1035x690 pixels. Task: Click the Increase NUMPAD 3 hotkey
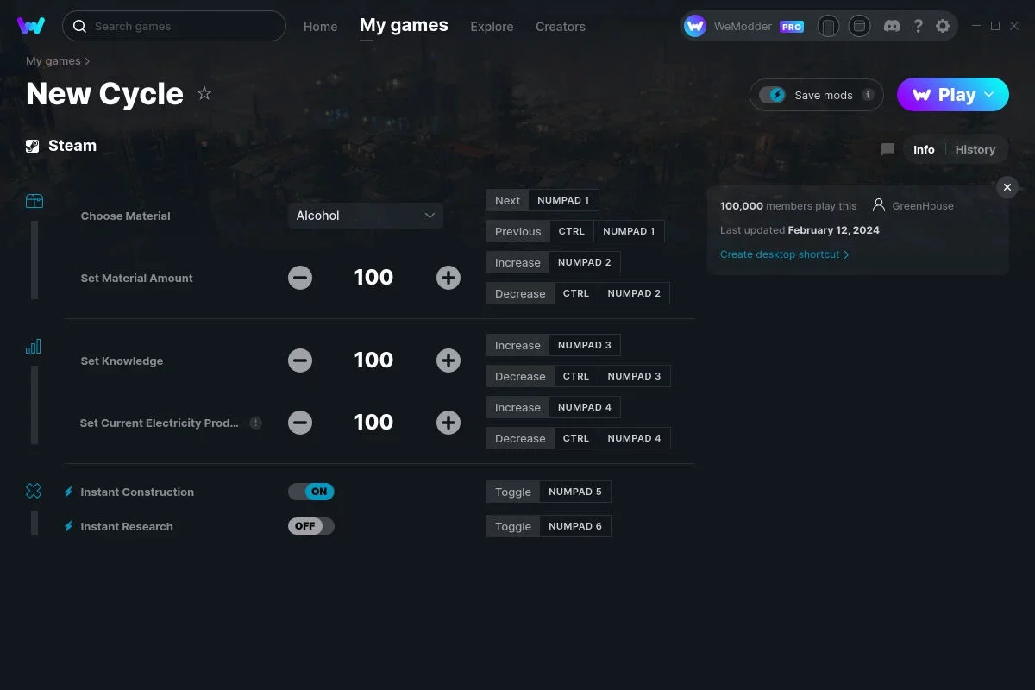(553, 345)
